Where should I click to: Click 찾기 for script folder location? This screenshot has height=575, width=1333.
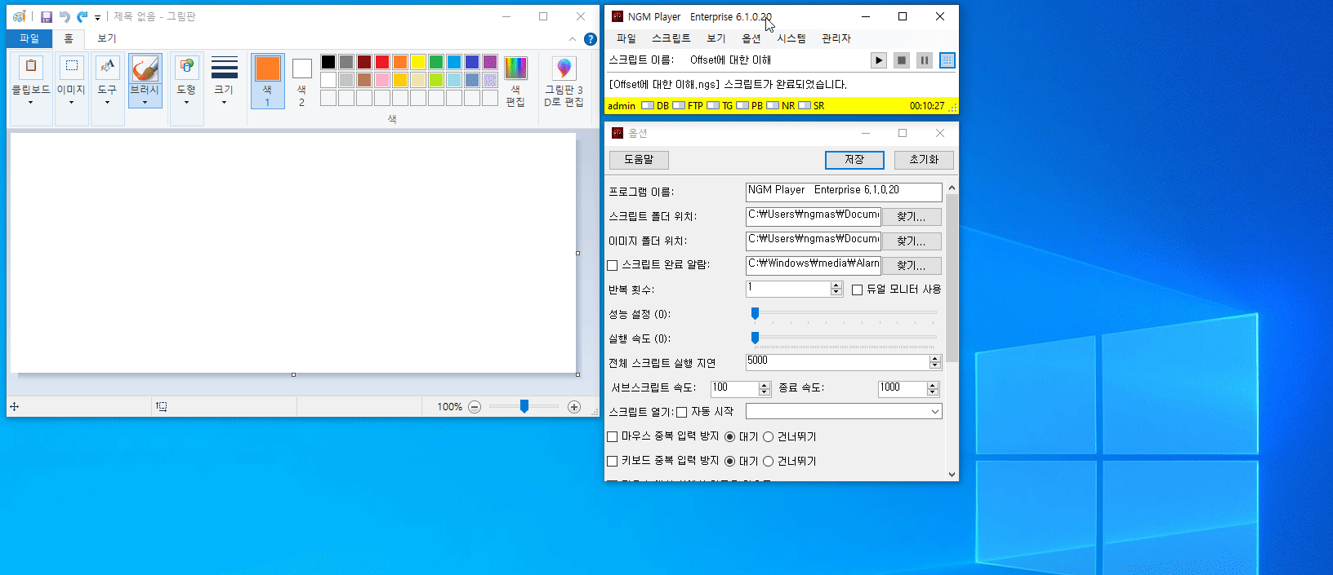click(912, 217)
